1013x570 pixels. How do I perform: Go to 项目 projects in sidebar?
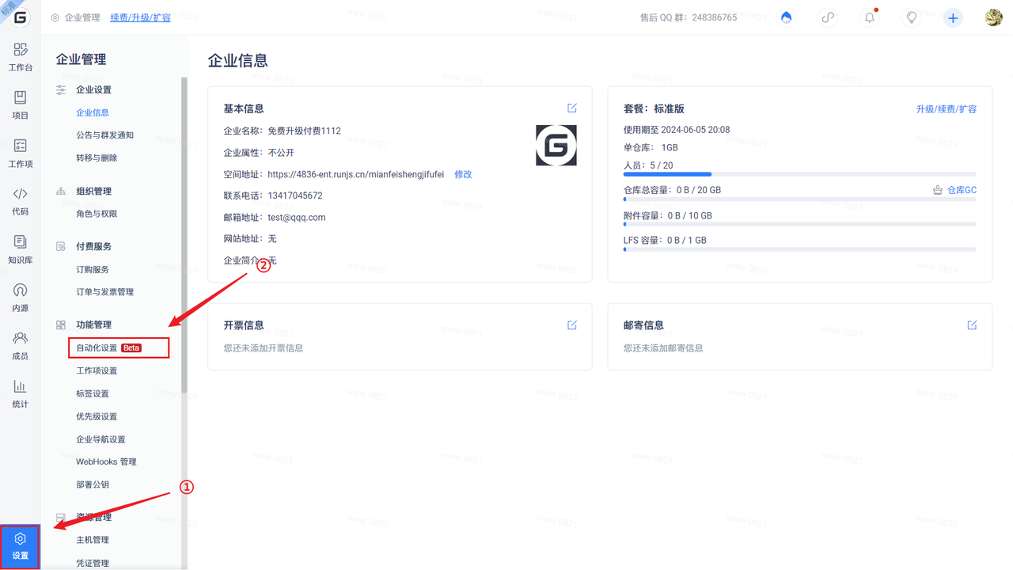[21, 105]
